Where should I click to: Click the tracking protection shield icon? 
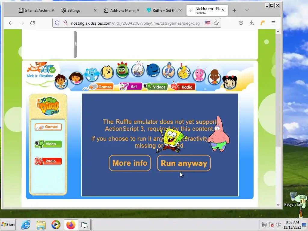[57, 23]
